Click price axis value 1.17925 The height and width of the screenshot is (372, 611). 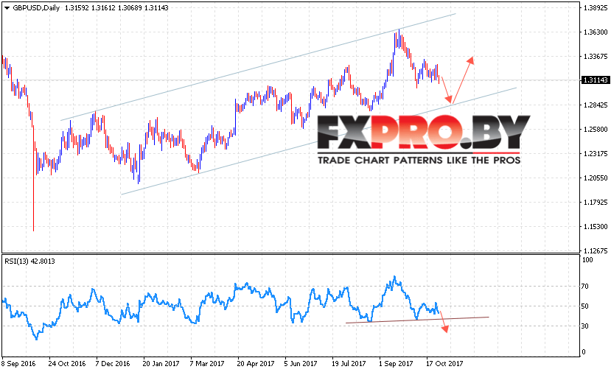pos(596,202)
